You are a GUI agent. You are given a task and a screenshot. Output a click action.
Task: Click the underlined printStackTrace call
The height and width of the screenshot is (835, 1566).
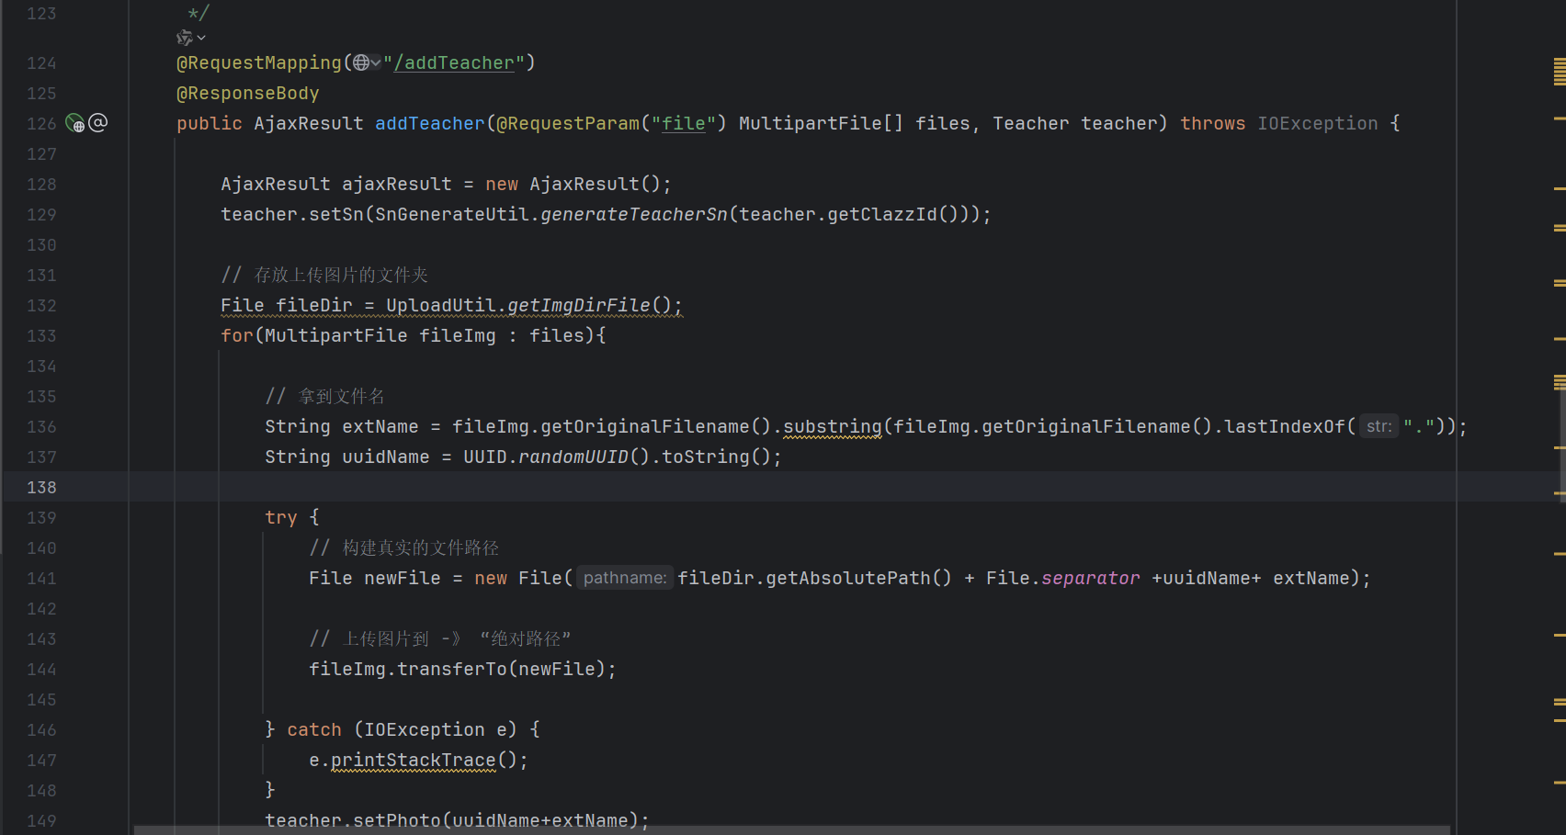point(413,760)
